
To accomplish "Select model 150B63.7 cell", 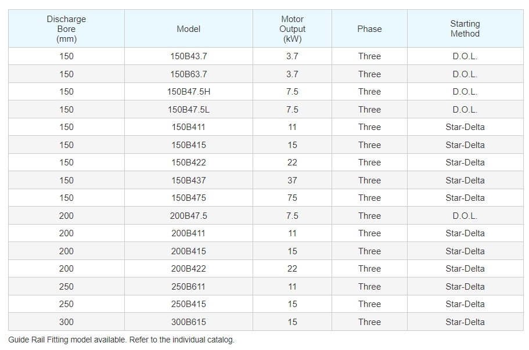I will [189, 74].
